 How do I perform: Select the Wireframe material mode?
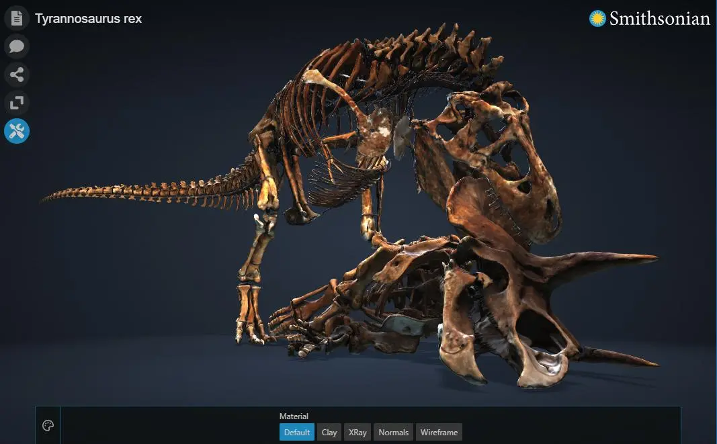point(439,432)
